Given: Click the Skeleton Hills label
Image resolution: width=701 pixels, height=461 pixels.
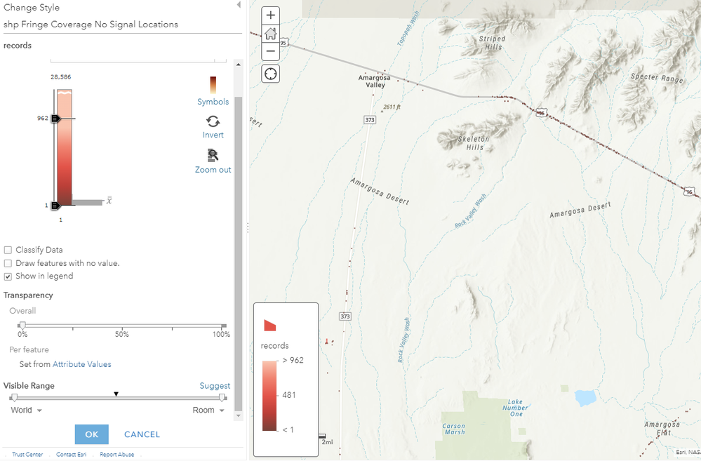Looking at the screenshot, I should [x=474, y=143].
